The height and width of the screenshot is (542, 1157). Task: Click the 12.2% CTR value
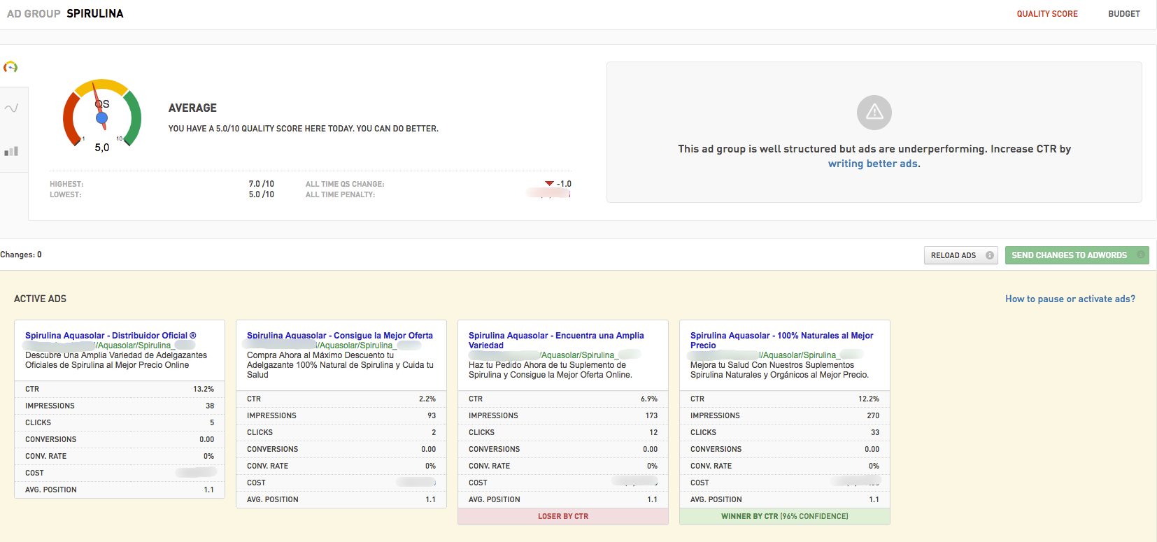tap(869, 399)
